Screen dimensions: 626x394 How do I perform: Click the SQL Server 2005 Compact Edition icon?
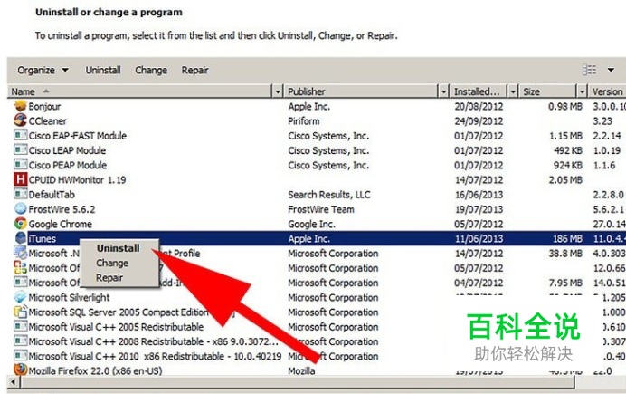click(x=20, y=312)
